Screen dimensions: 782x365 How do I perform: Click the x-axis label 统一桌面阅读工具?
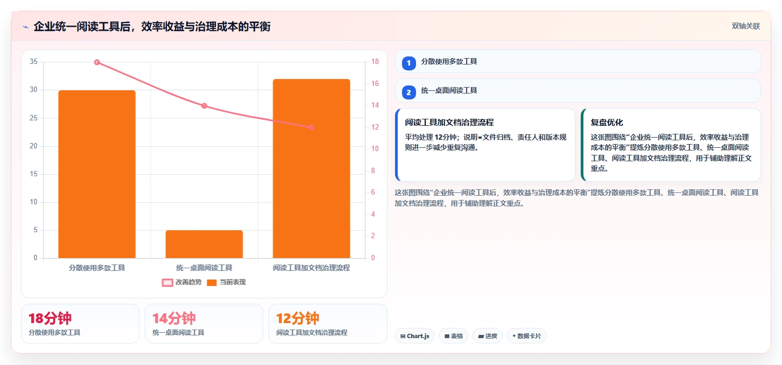click(x=204, y=268)
